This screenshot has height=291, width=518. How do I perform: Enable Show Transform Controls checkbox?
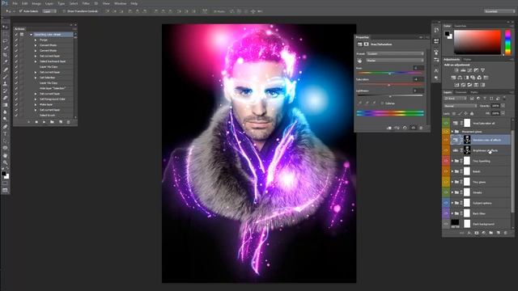pyautogui.click(x=64, y=11)
